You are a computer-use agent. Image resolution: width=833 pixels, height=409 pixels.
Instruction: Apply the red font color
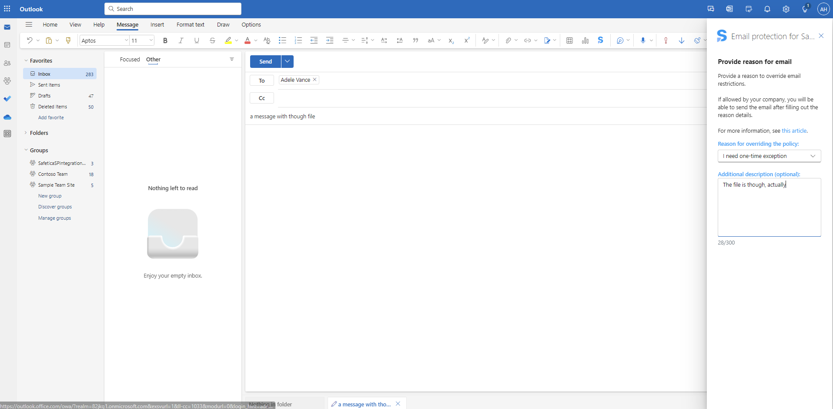[x=248, y=40]
